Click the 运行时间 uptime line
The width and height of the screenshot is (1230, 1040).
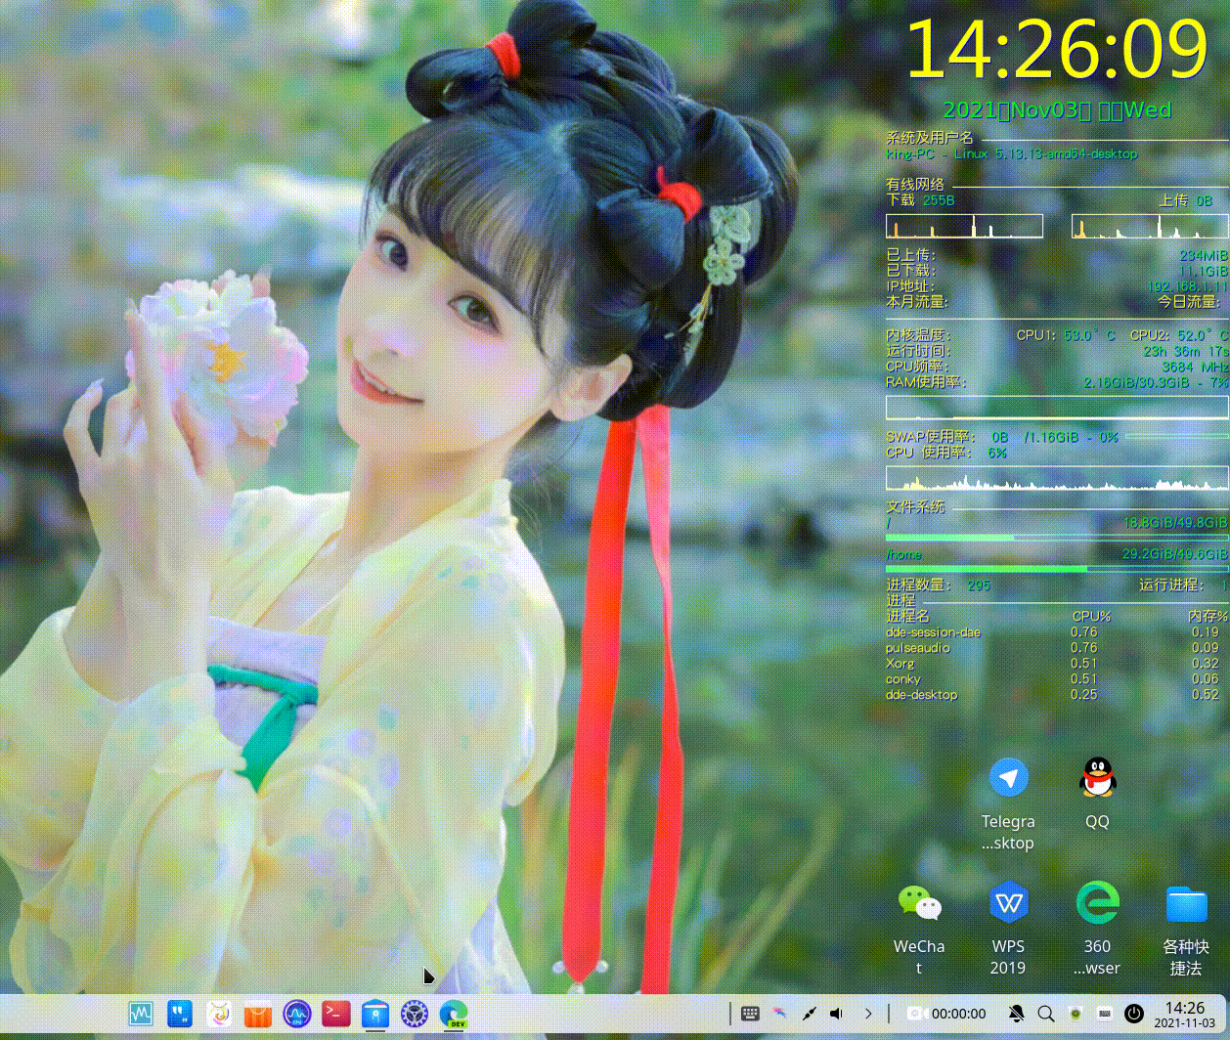(x=1057, y=351)
